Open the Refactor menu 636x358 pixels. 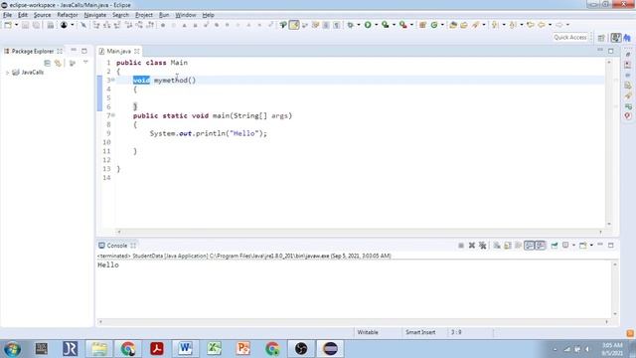point(68,15)
